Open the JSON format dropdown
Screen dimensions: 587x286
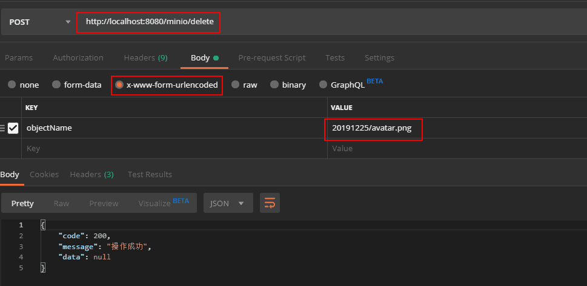(x=228, y=203)
